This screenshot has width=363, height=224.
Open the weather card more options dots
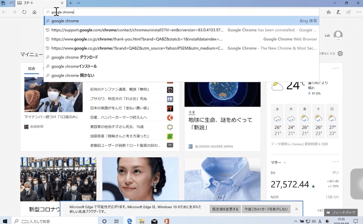coord(335,68)
